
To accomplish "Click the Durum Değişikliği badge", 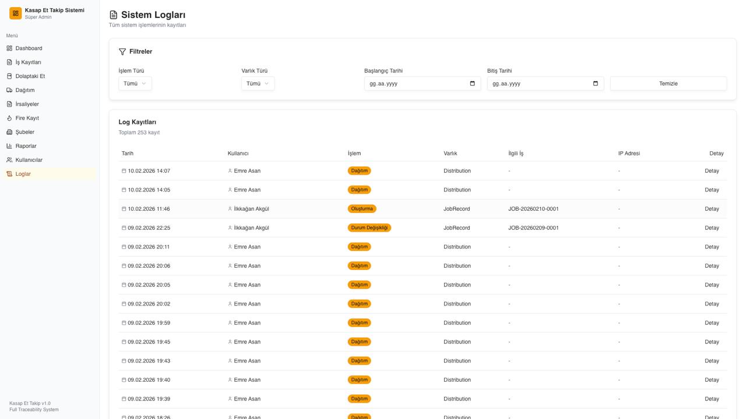I will [369, 228].
